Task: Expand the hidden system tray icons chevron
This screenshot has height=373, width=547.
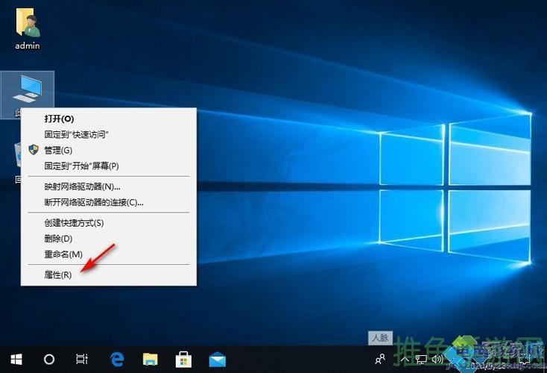Action: point(405,359)
